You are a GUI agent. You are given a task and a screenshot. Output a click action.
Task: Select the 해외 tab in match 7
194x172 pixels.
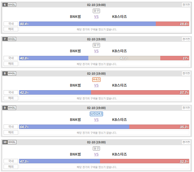pos(11,64)
